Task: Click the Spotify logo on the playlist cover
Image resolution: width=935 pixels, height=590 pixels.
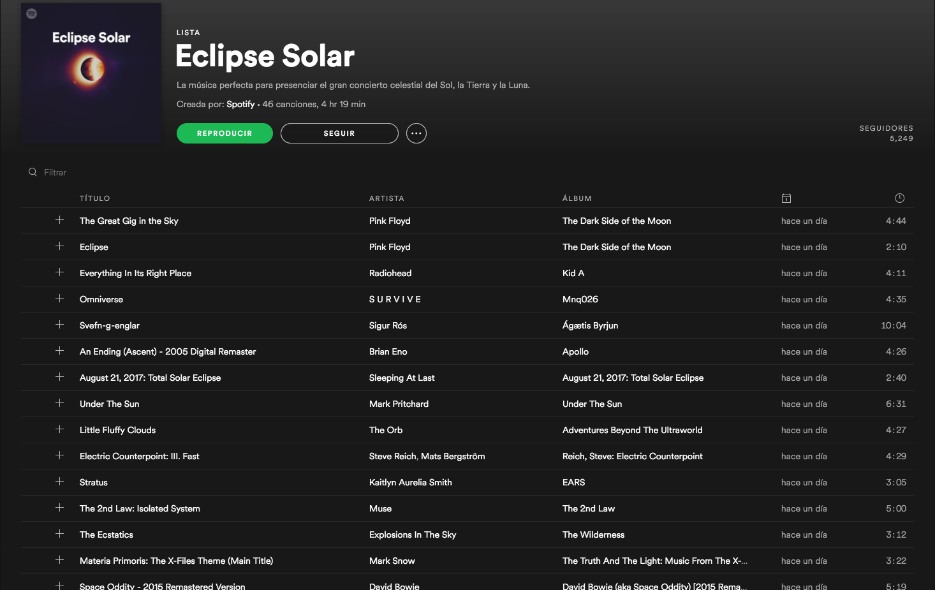Action: pos(32,13)
